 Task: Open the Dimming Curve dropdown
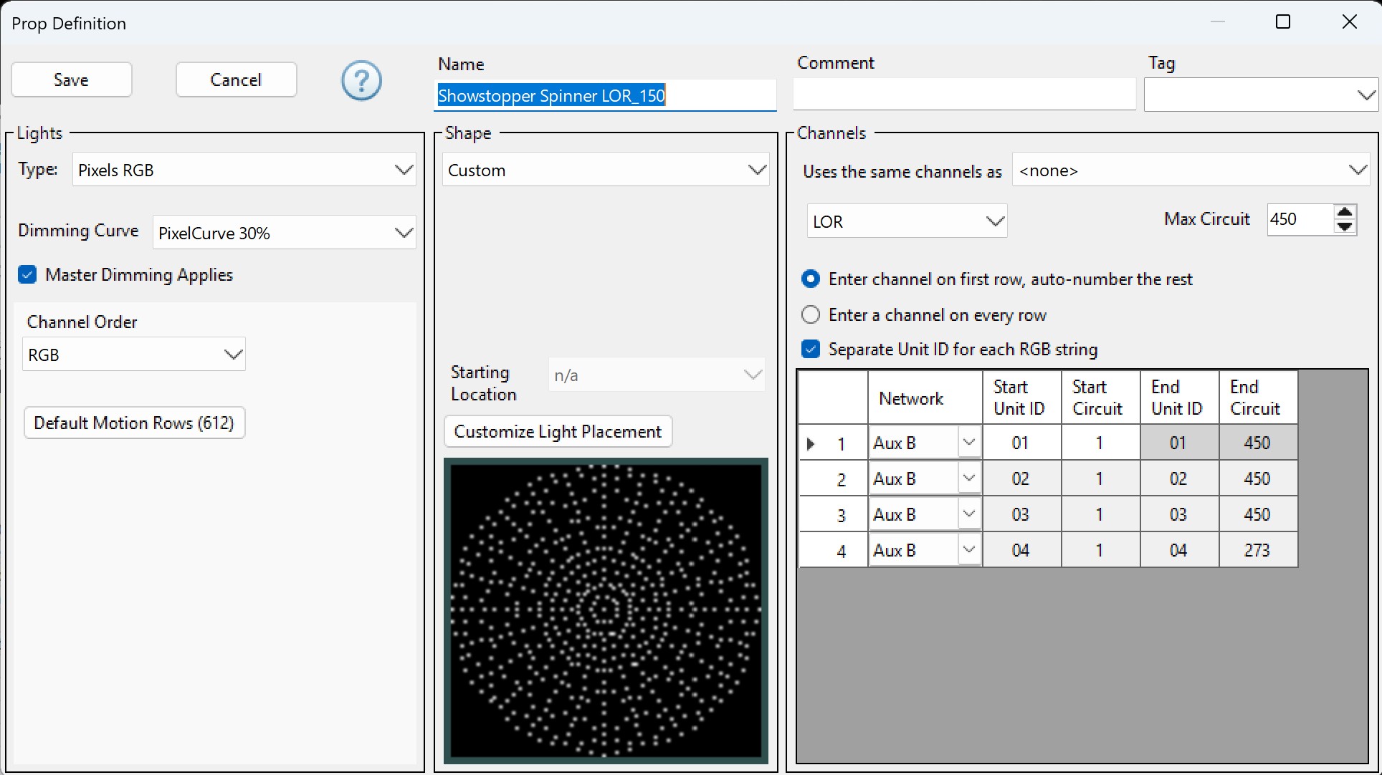pos(403,232)
